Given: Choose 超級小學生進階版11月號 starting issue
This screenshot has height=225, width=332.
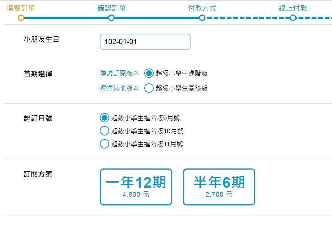Looking at the screenshot, I should (105, 144).
